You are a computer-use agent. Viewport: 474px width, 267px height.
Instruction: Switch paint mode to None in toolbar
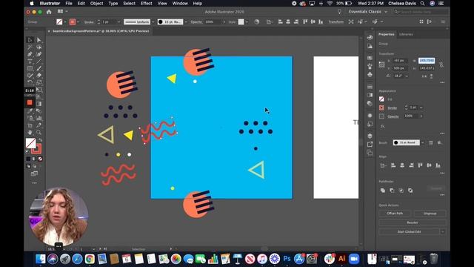pos(40,159)
